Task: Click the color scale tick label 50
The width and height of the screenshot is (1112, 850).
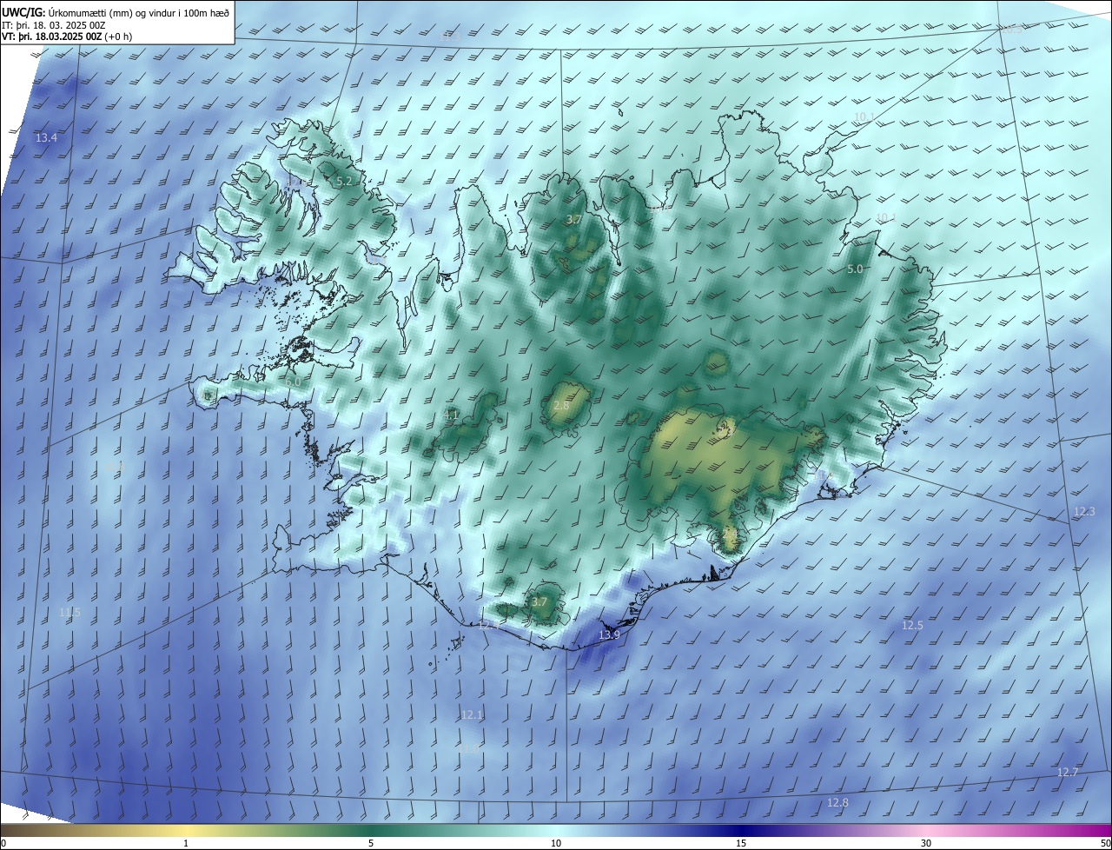Action: [x=1105, y=843]
